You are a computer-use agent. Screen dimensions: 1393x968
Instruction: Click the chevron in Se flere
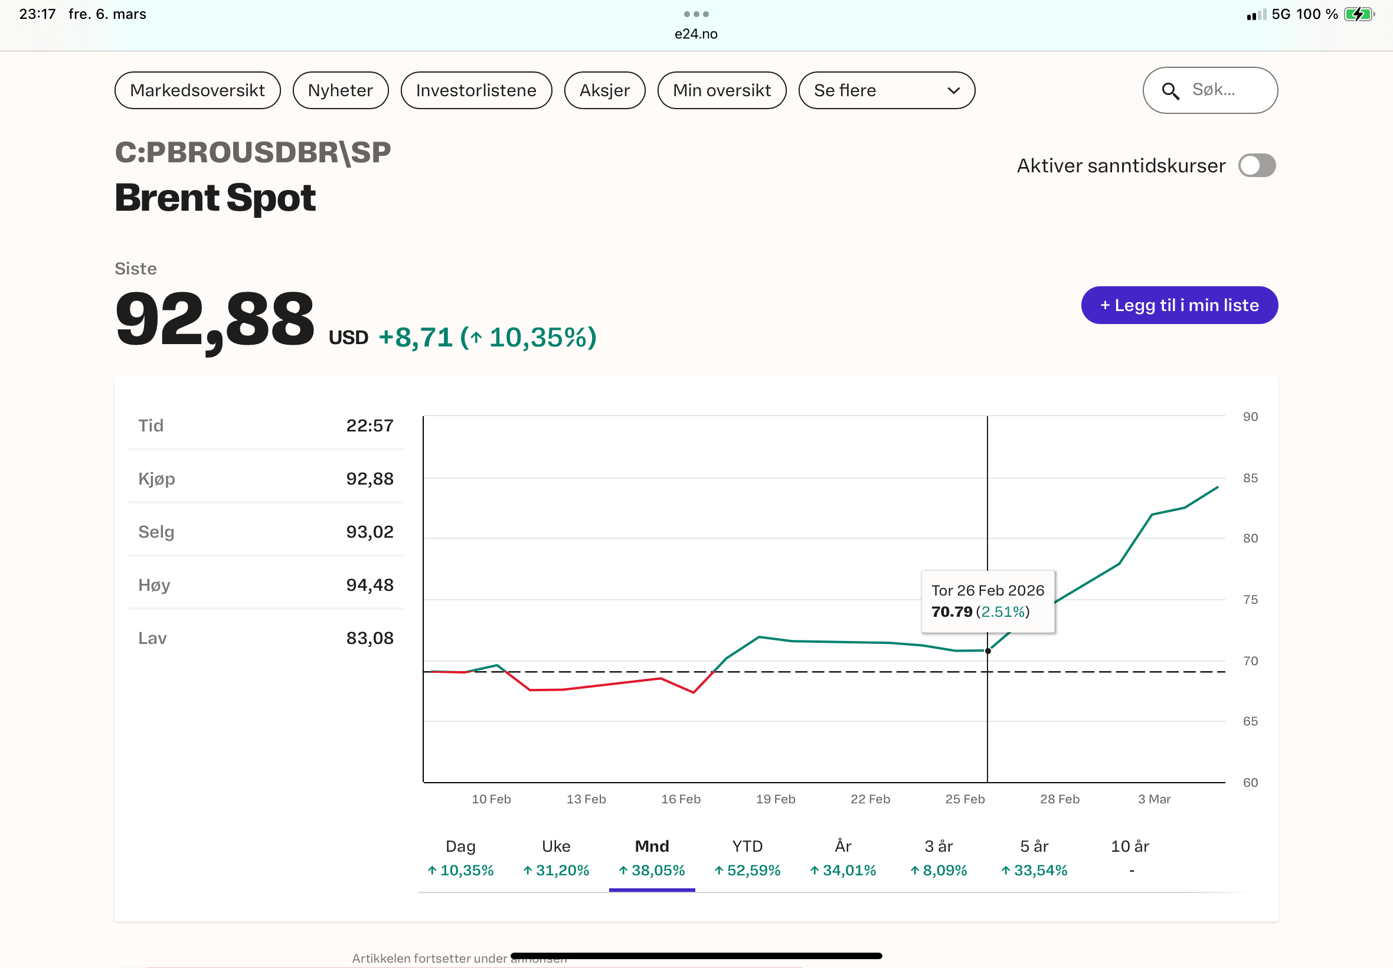point(953,90)
